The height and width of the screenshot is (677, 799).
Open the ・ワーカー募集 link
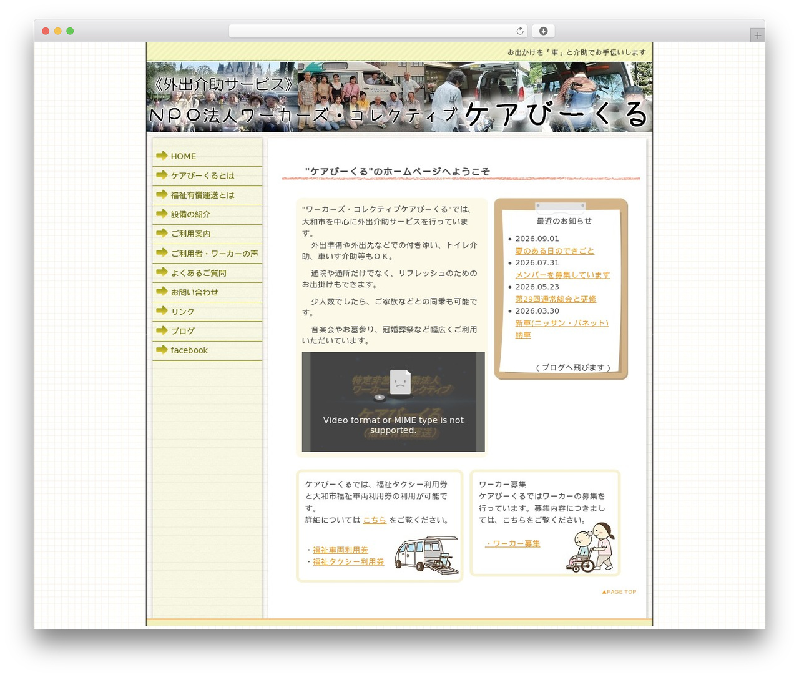(512, 543)
